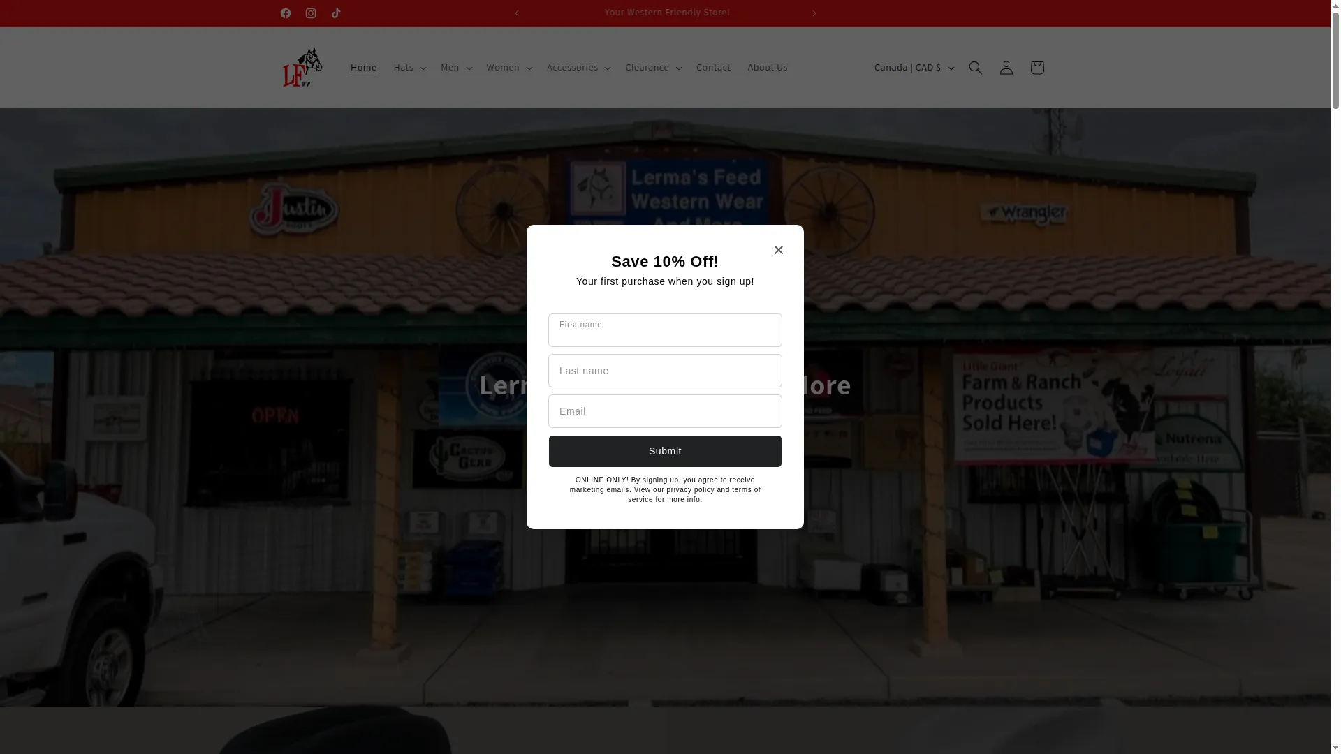Open the search magnifier icon

click(x=976, y=68)
